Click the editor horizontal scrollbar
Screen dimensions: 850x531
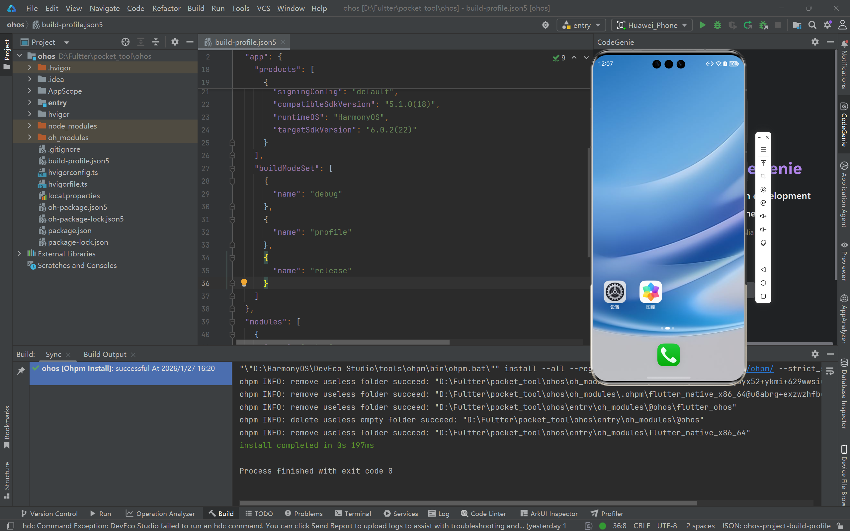click(342, 342)
